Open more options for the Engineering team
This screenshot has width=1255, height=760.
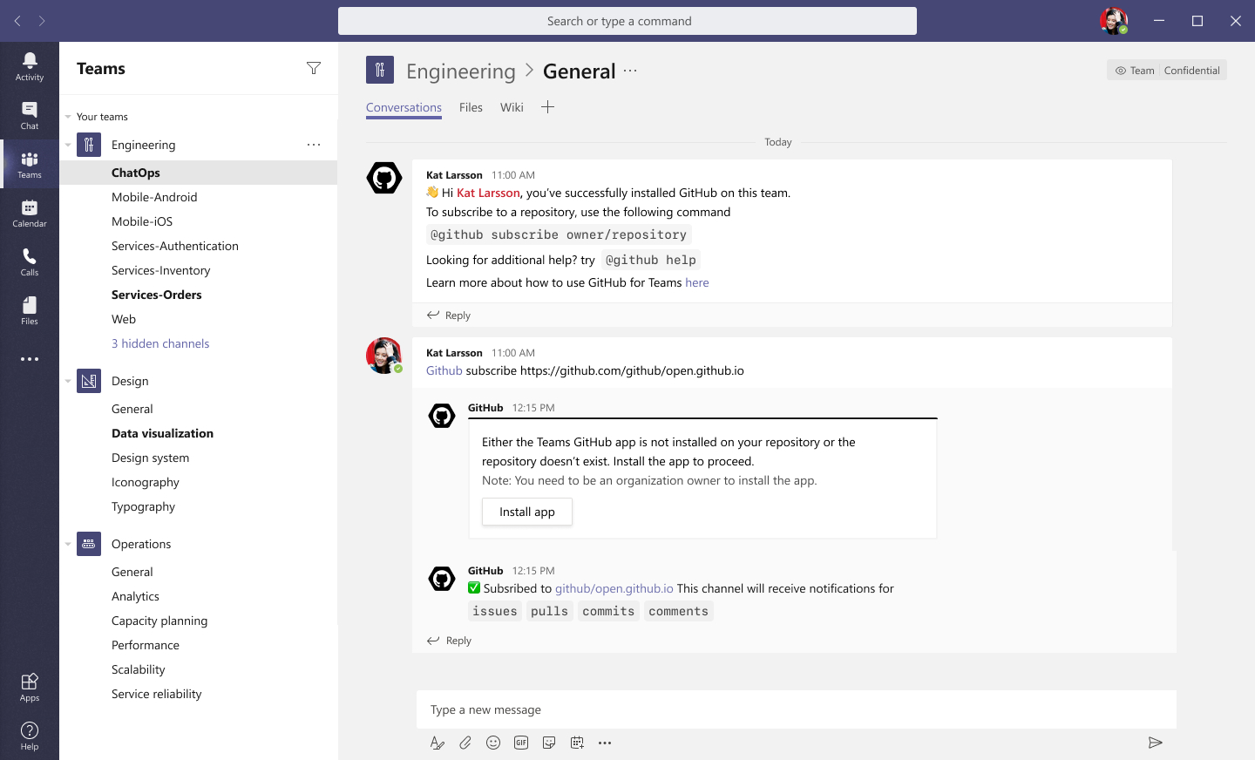[314, 145]
